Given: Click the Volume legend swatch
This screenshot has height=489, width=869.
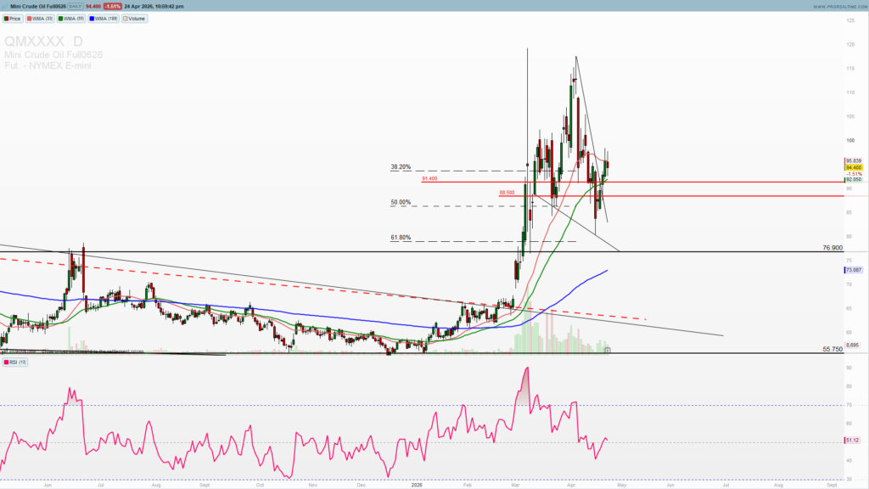Looking at the screenshot, I should (125, 18).
